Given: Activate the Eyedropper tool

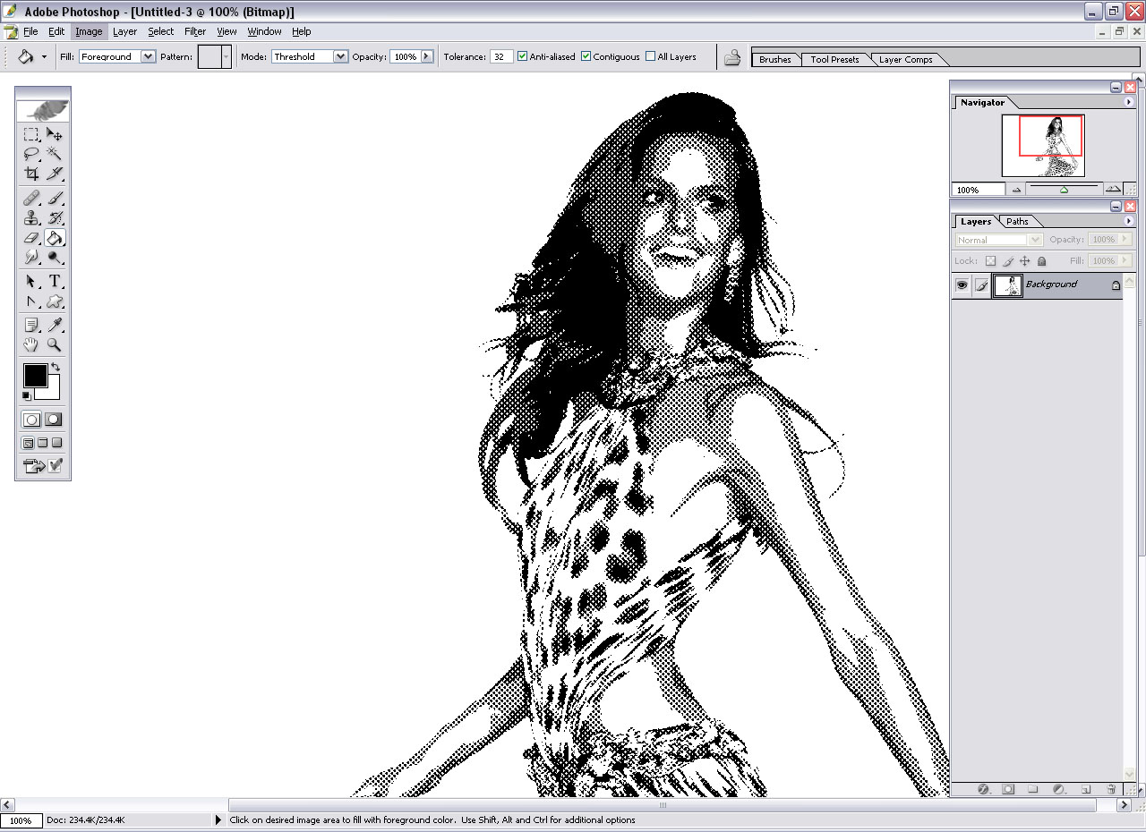Looking at the screenshot, I should (x=55, y=325).
